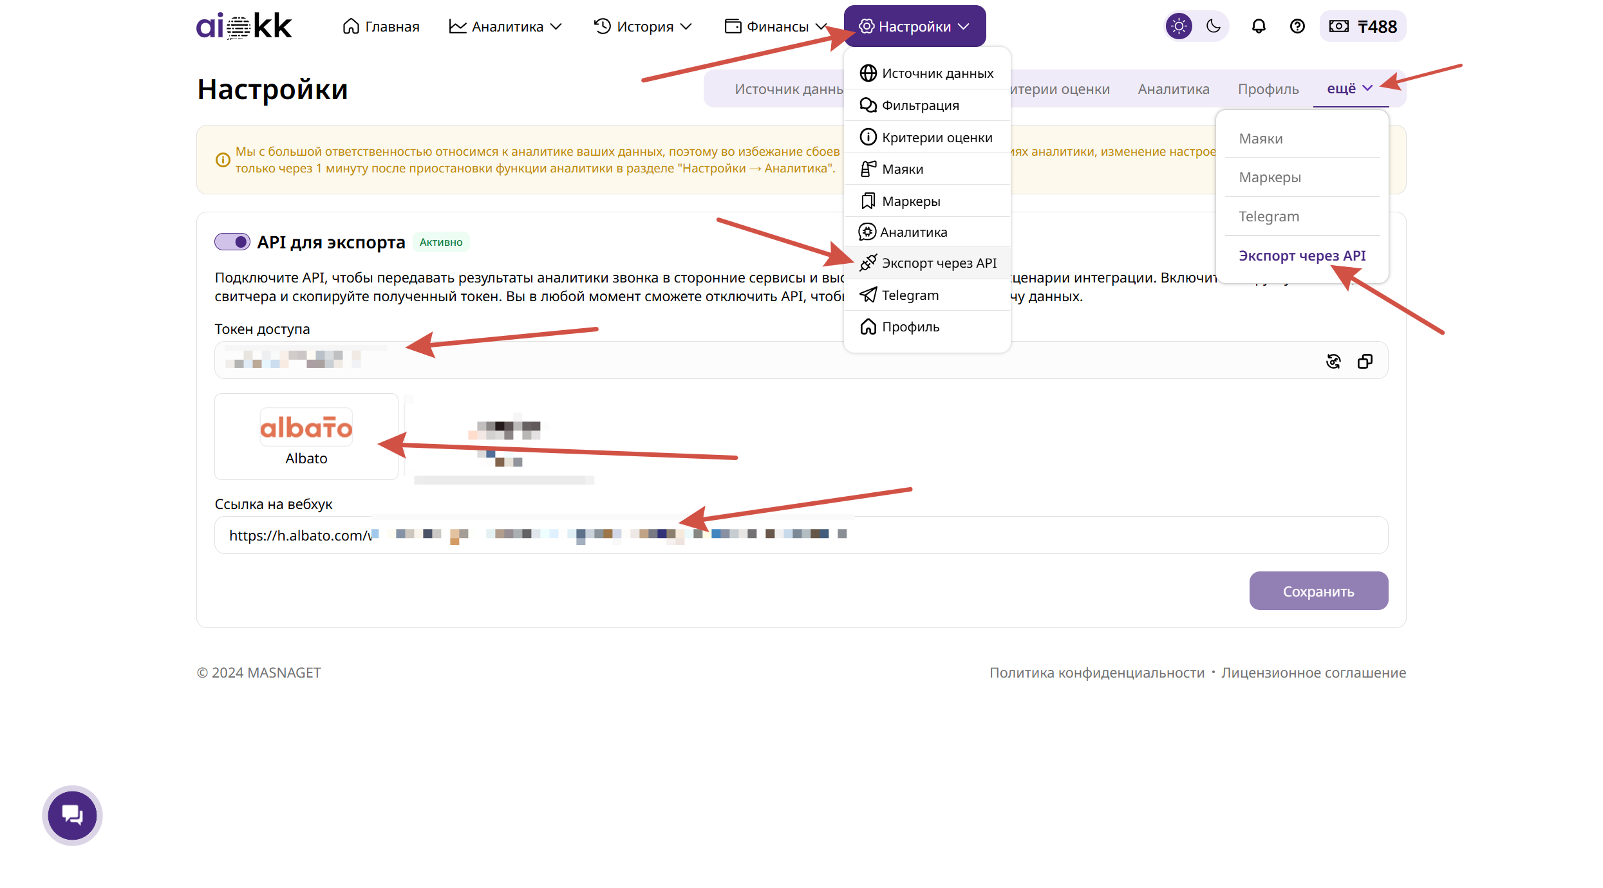Switch to light theme sun toggle
The height and width of the screenshot is (888, 1603).
1179,26
